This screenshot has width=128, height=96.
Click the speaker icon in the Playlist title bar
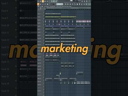point(43,6)
